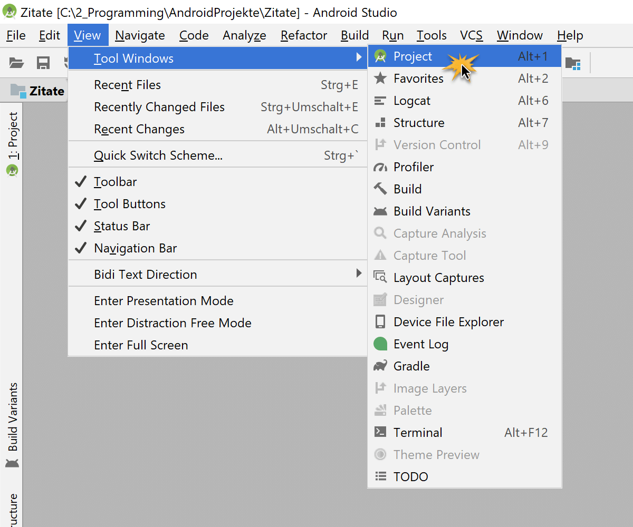
Task: Open the File menu
Action: (16, 35)
